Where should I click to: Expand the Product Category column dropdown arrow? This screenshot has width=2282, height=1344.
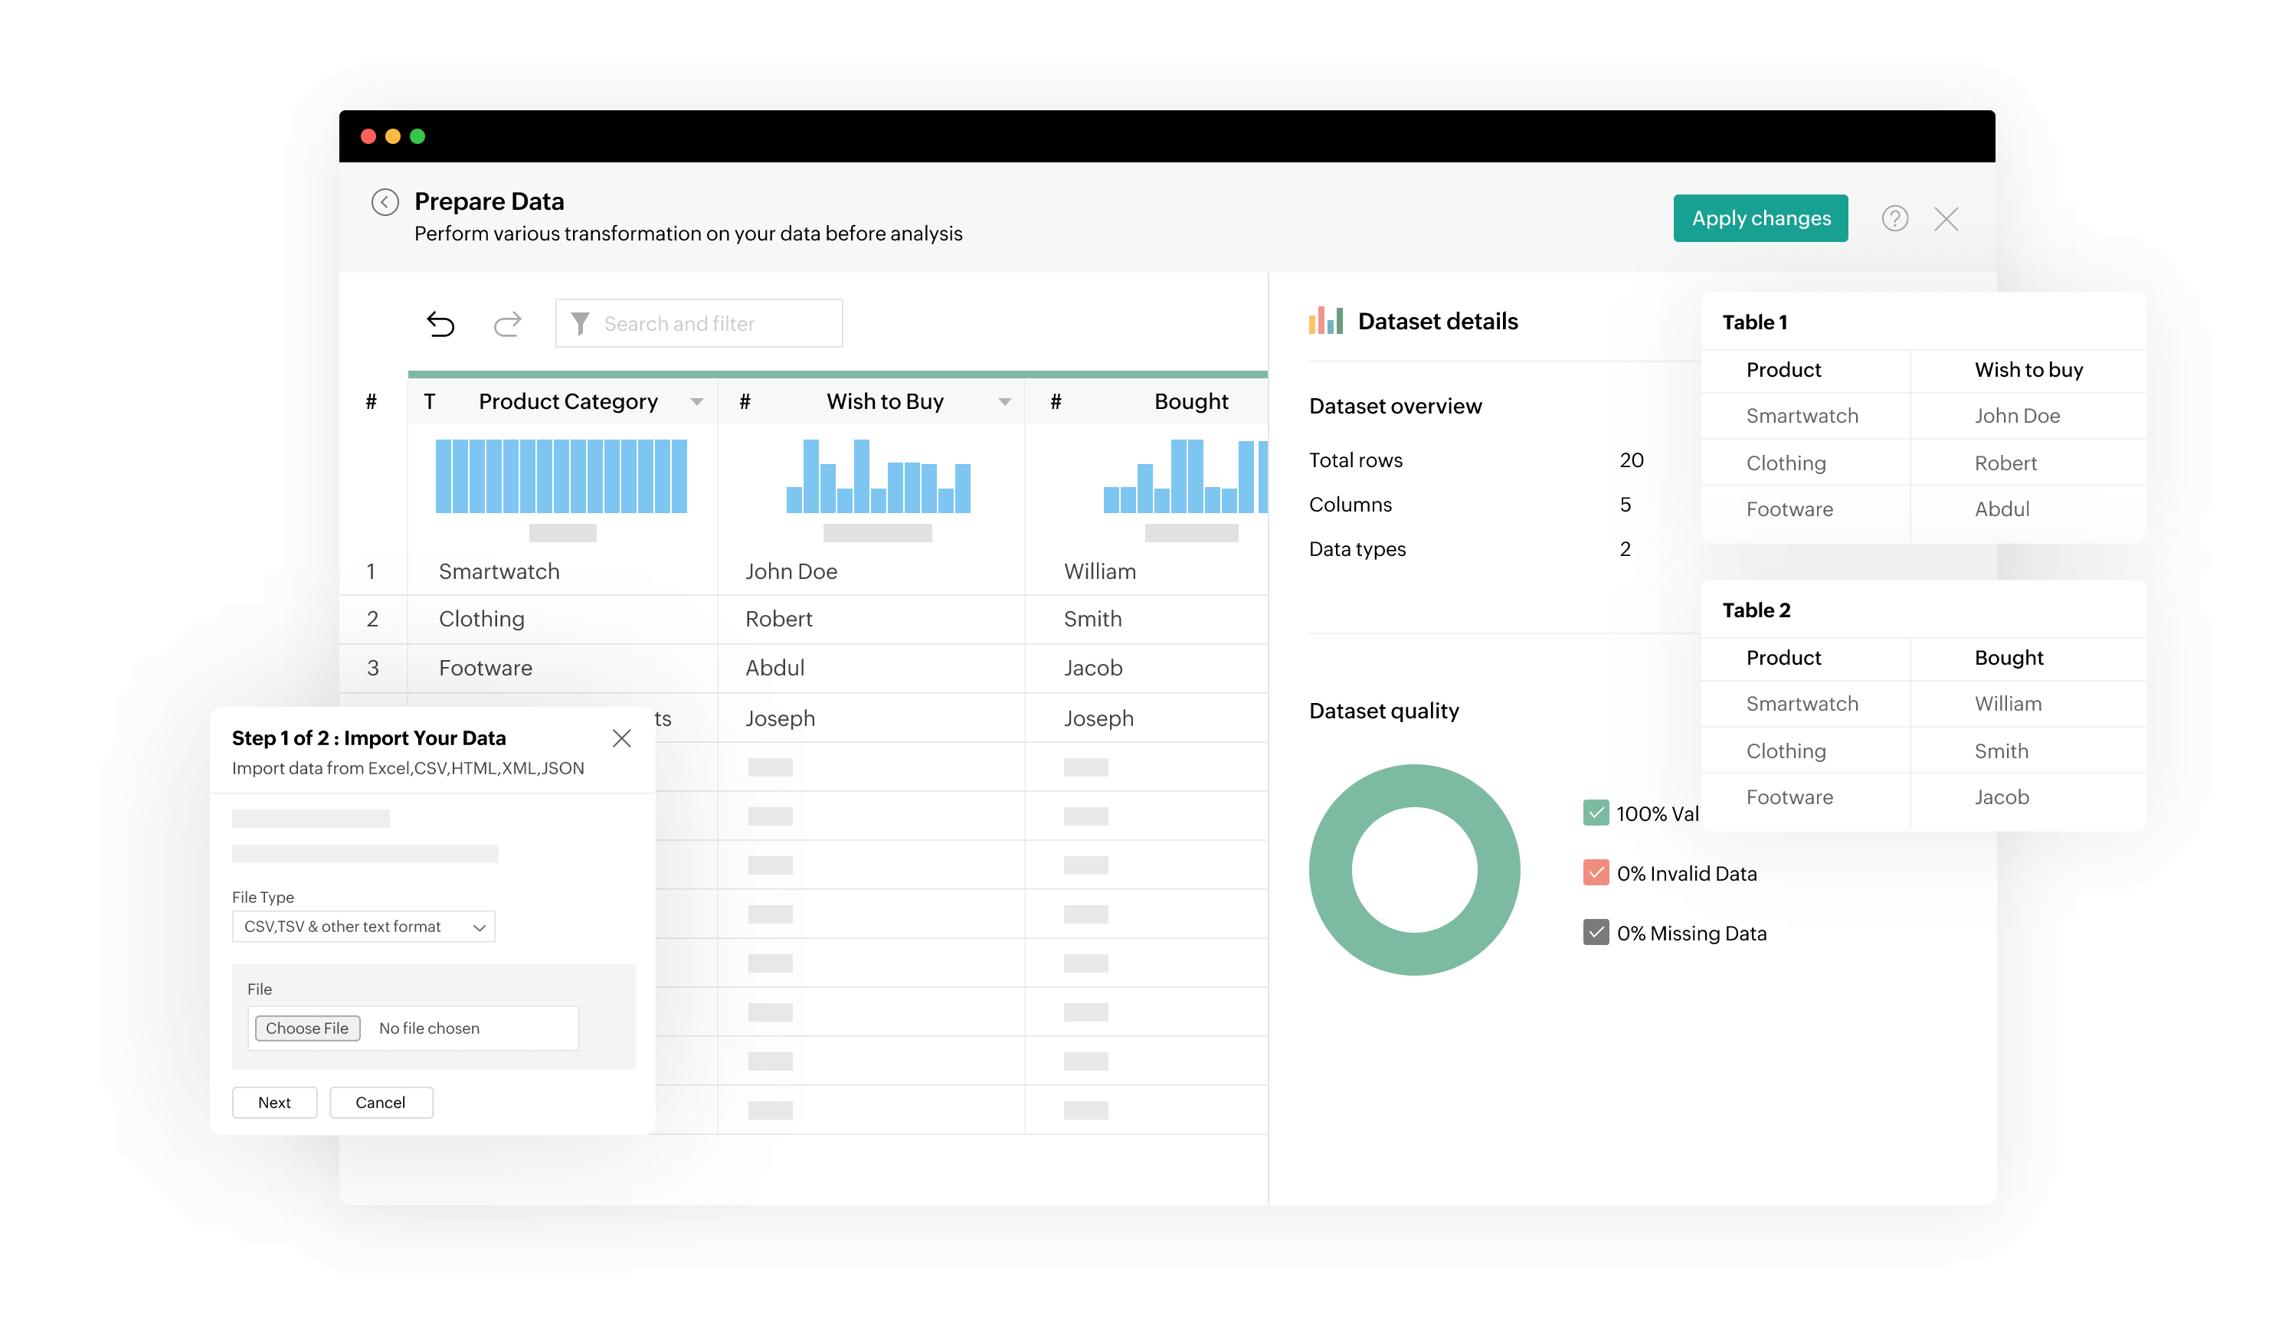(696, 402)
